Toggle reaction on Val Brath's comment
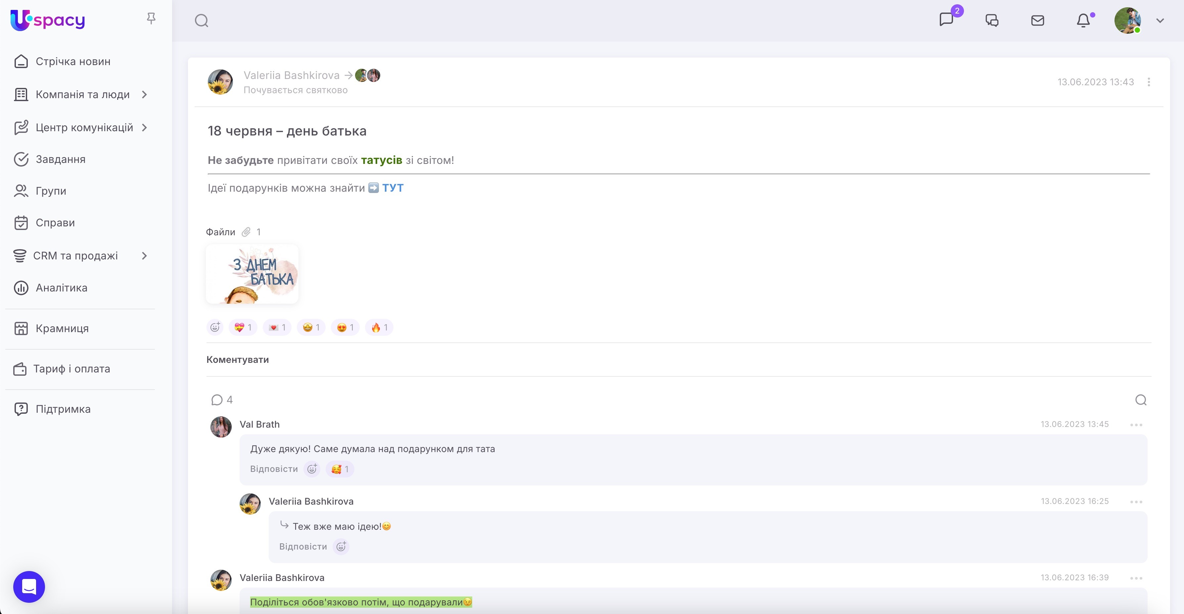 [340, 469]
